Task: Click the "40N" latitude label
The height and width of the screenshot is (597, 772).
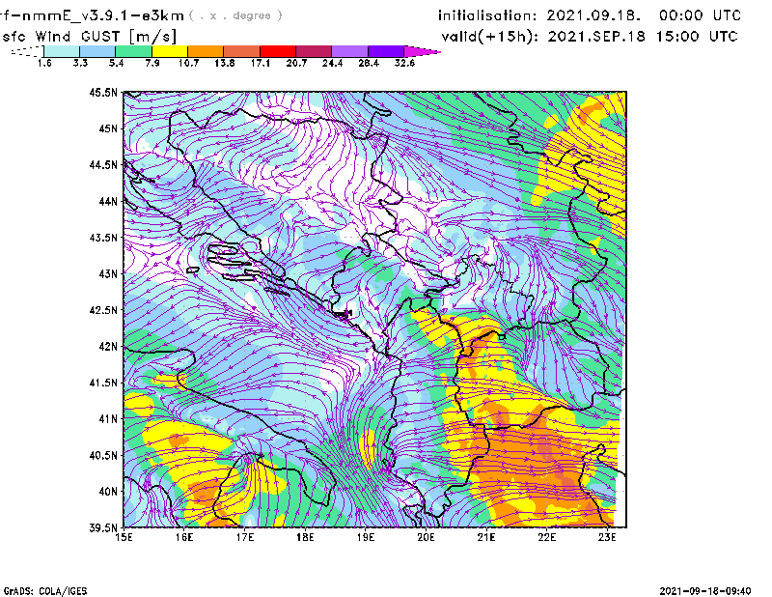Action: pyautogui.click(x=108, y=492)
